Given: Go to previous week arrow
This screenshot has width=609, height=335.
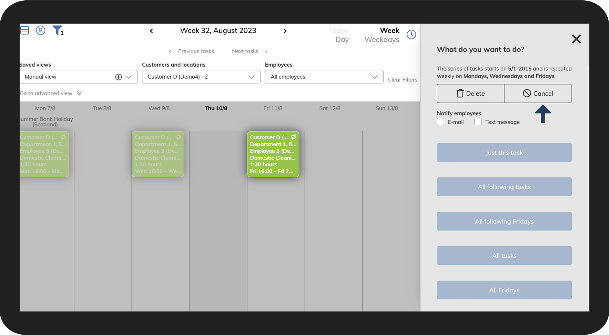Looking at the screenshot, I should click(x=151, y=31).
